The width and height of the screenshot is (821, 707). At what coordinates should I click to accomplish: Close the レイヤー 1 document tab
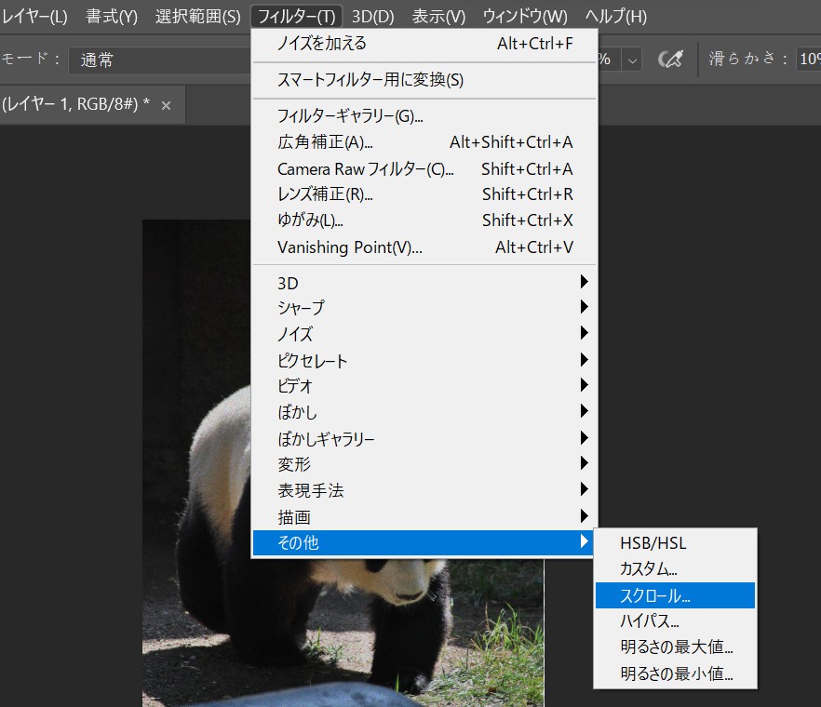click(167, 106)
